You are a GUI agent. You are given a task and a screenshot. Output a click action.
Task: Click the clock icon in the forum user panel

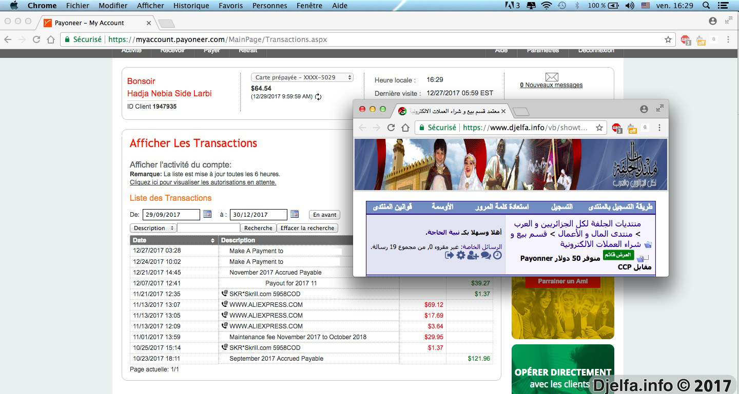(x=497, y=255)
